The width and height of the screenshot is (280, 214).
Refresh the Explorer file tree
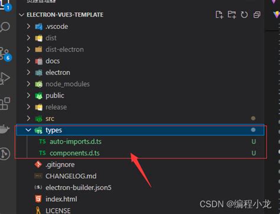point(244,15)
